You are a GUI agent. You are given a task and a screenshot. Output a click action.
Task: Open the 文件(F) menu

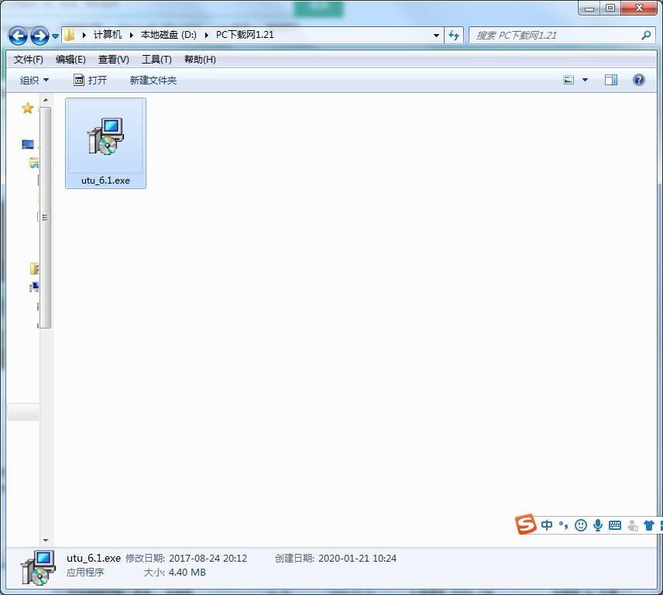[29, 60]
